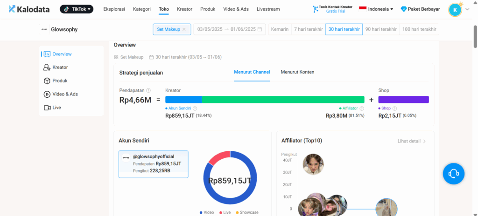478x216 pixels.
Task: Open the Kreator sidebar section
Action: (x=71, y=67)
